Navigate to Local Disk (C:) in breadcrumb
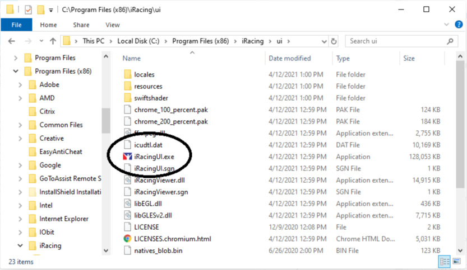The height and width of the screenshot is (270, 467). [138, 41]
